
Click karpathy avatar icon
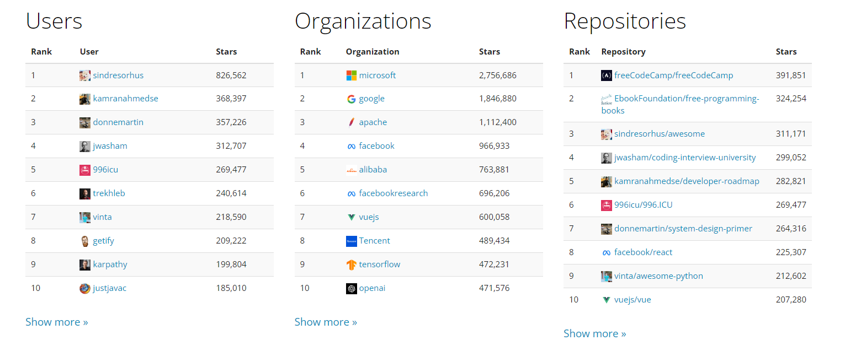click(x=85, y=265)
